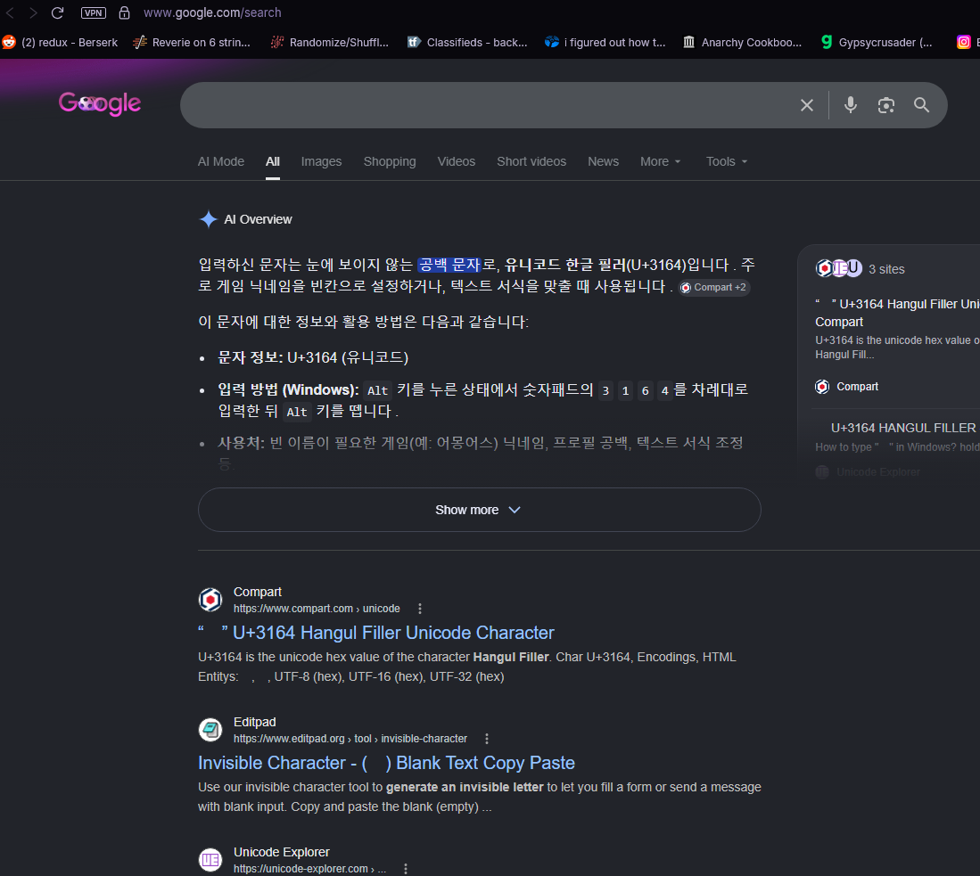Select the All results tab

point(273,161)
